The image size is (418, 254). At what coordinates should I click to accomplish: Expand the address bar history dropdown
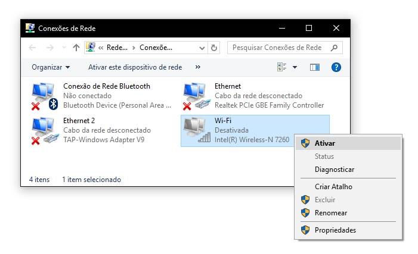pos(202,48)
